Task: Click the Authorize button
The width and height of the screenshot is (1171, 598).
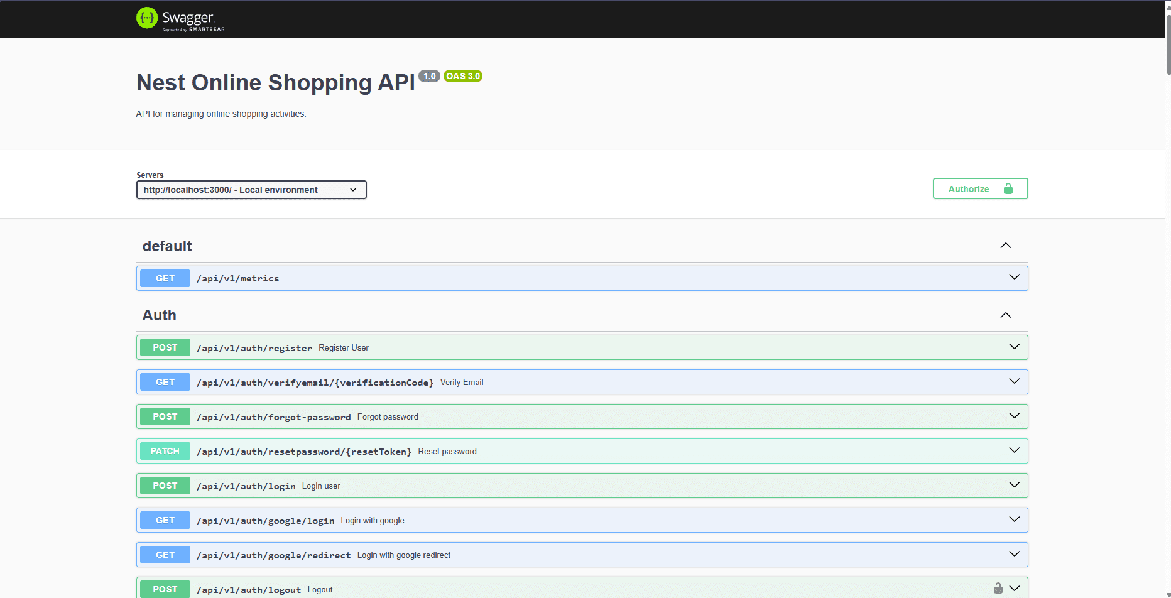Action: 969,188
